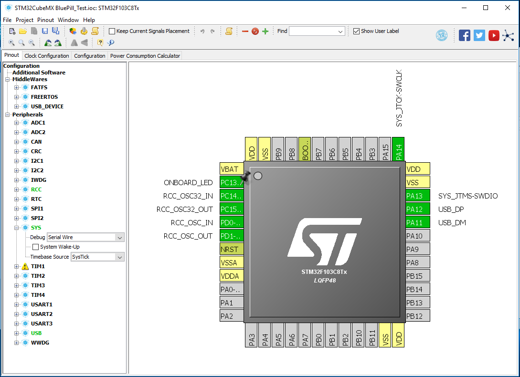Click the redo arrow icon
Image resolution: width=520 pixels, height=377 pixels.
tap(212, 31)
